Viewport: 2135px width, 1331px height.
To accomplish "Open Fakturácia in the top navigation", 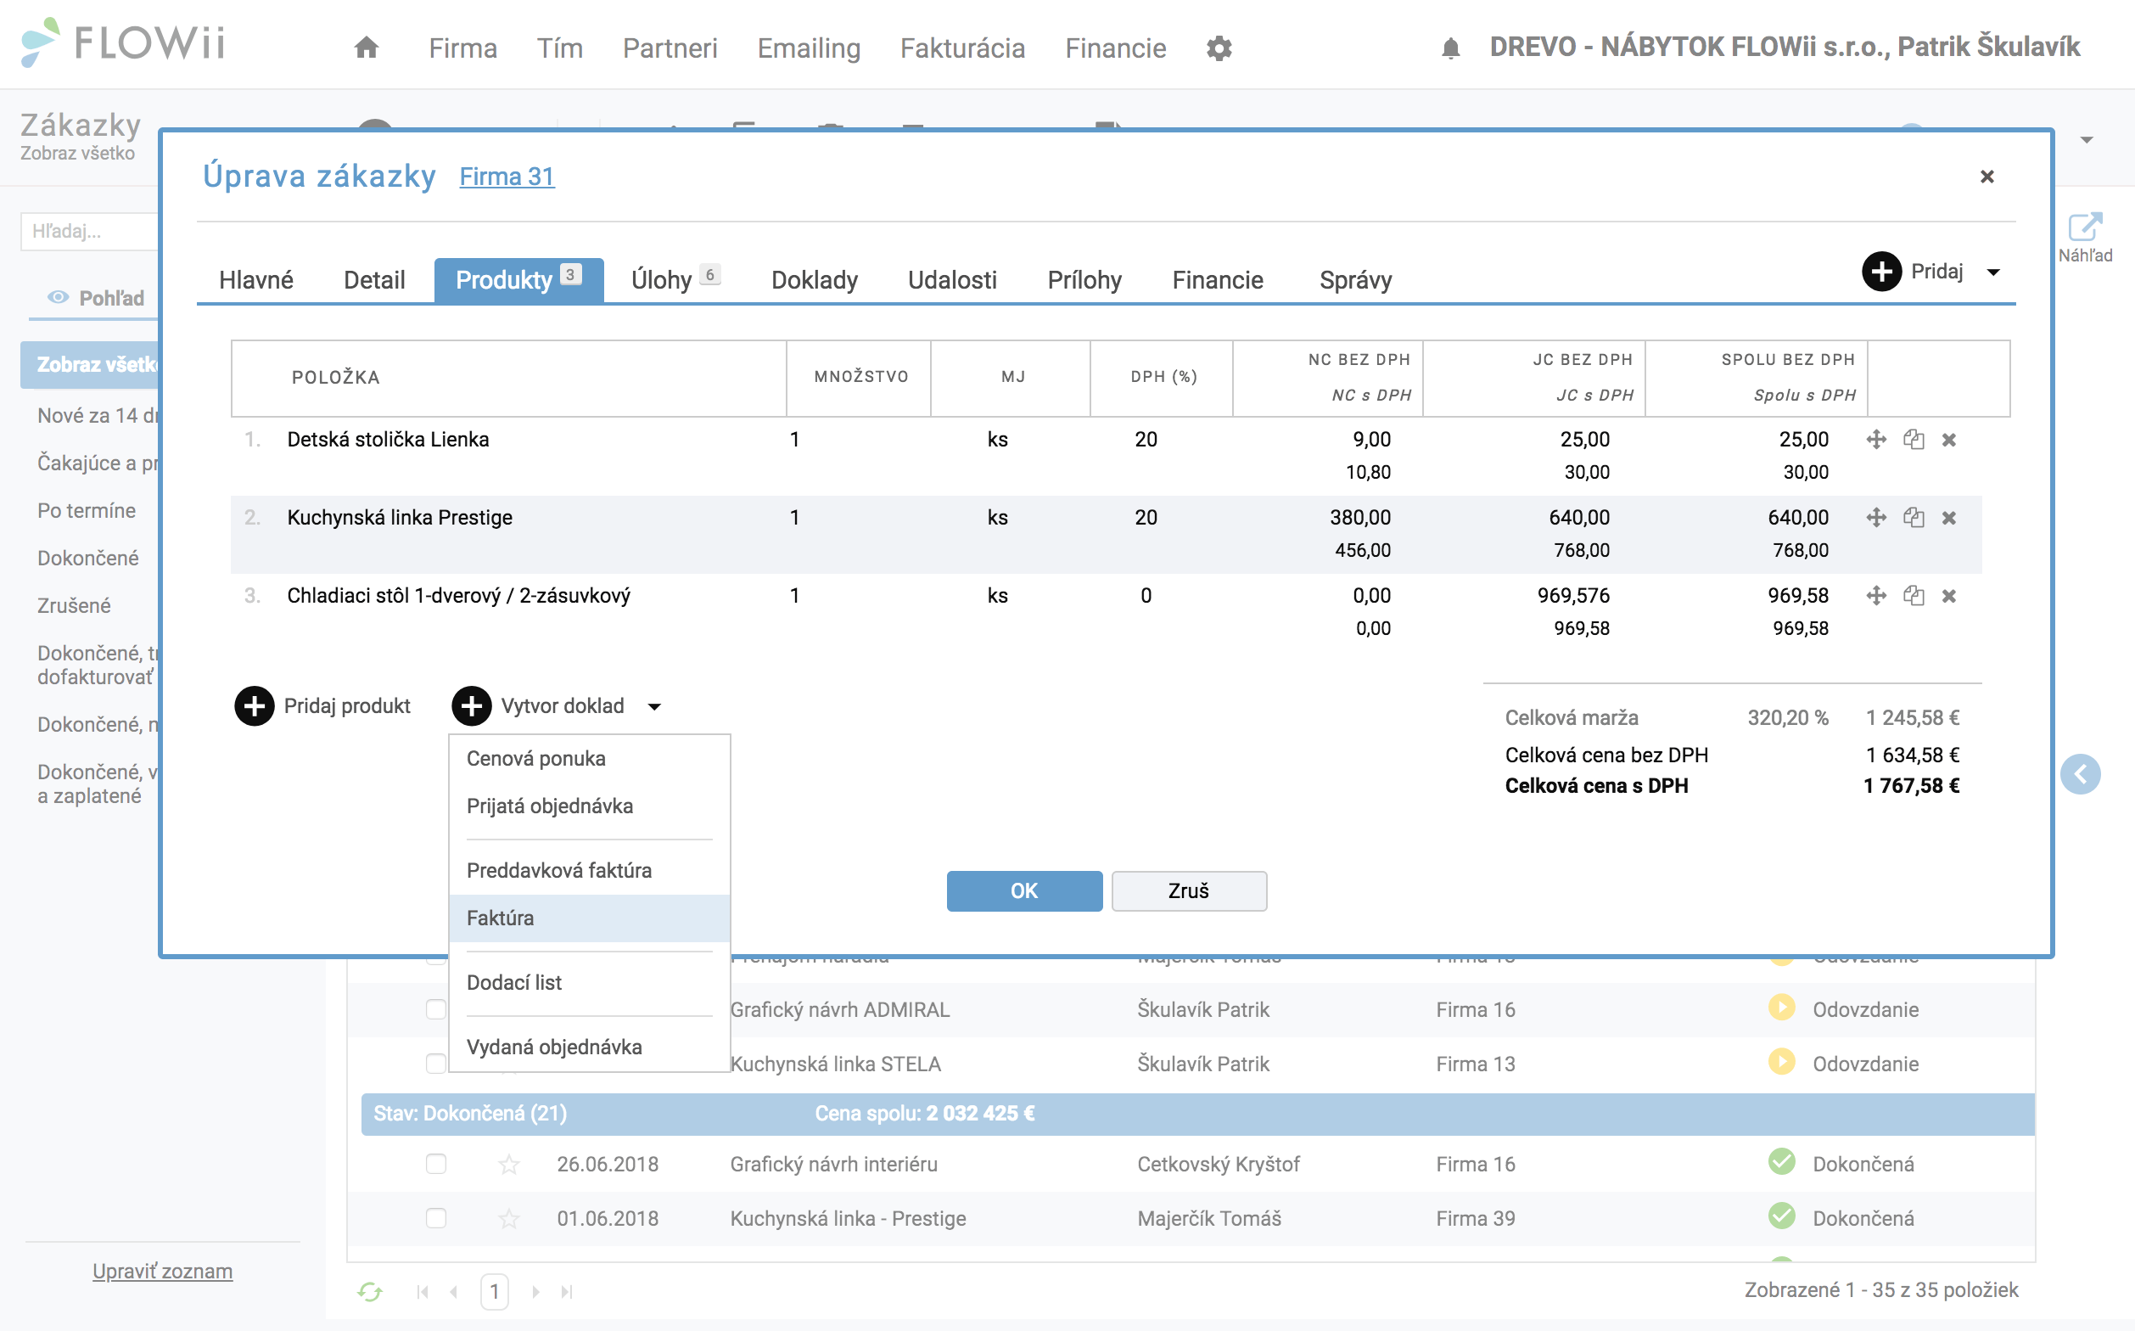I will point(963,48).
